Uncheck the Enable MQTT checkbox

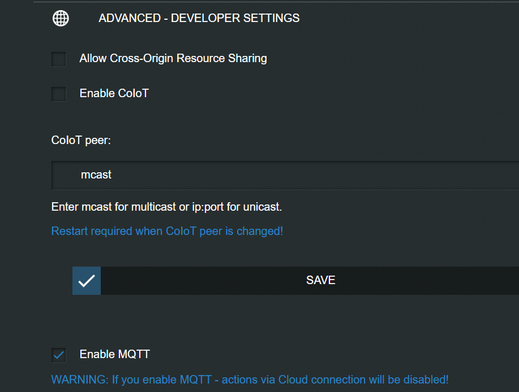(59, 355)
